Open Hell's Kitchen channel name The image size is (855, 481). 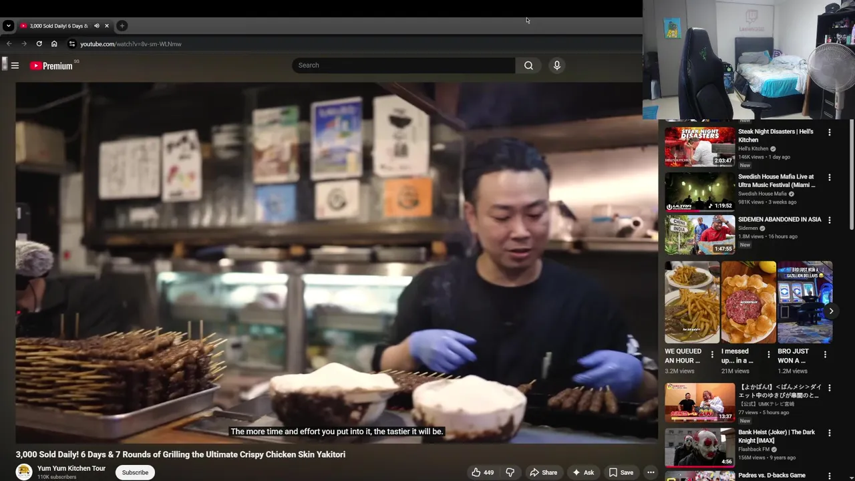(753, 149)
